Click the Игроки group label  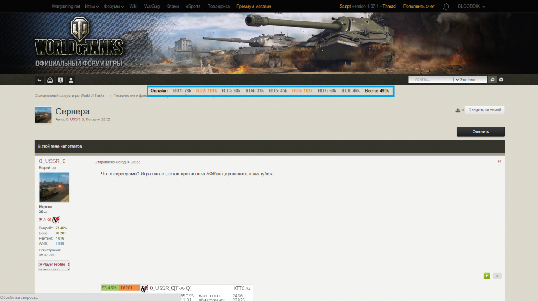[46, 207]
